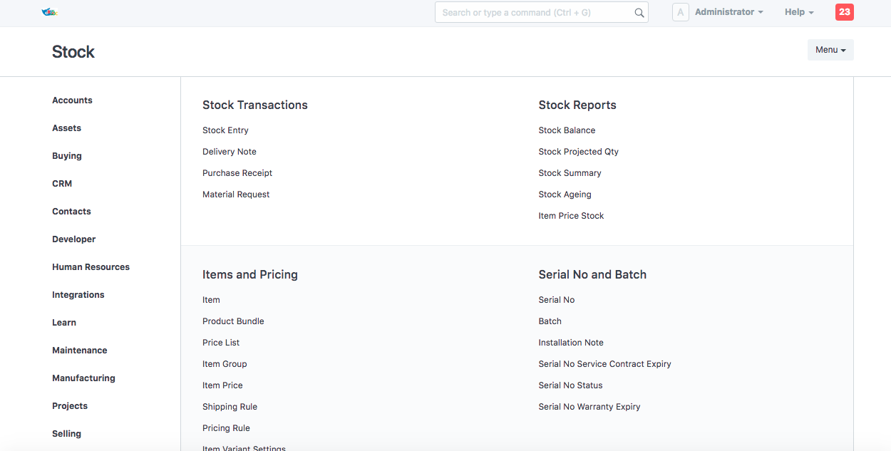Screen dimensions: 891x451
Task: Open Installation Note
Action: pyautogui.click(x=571, y=343)
